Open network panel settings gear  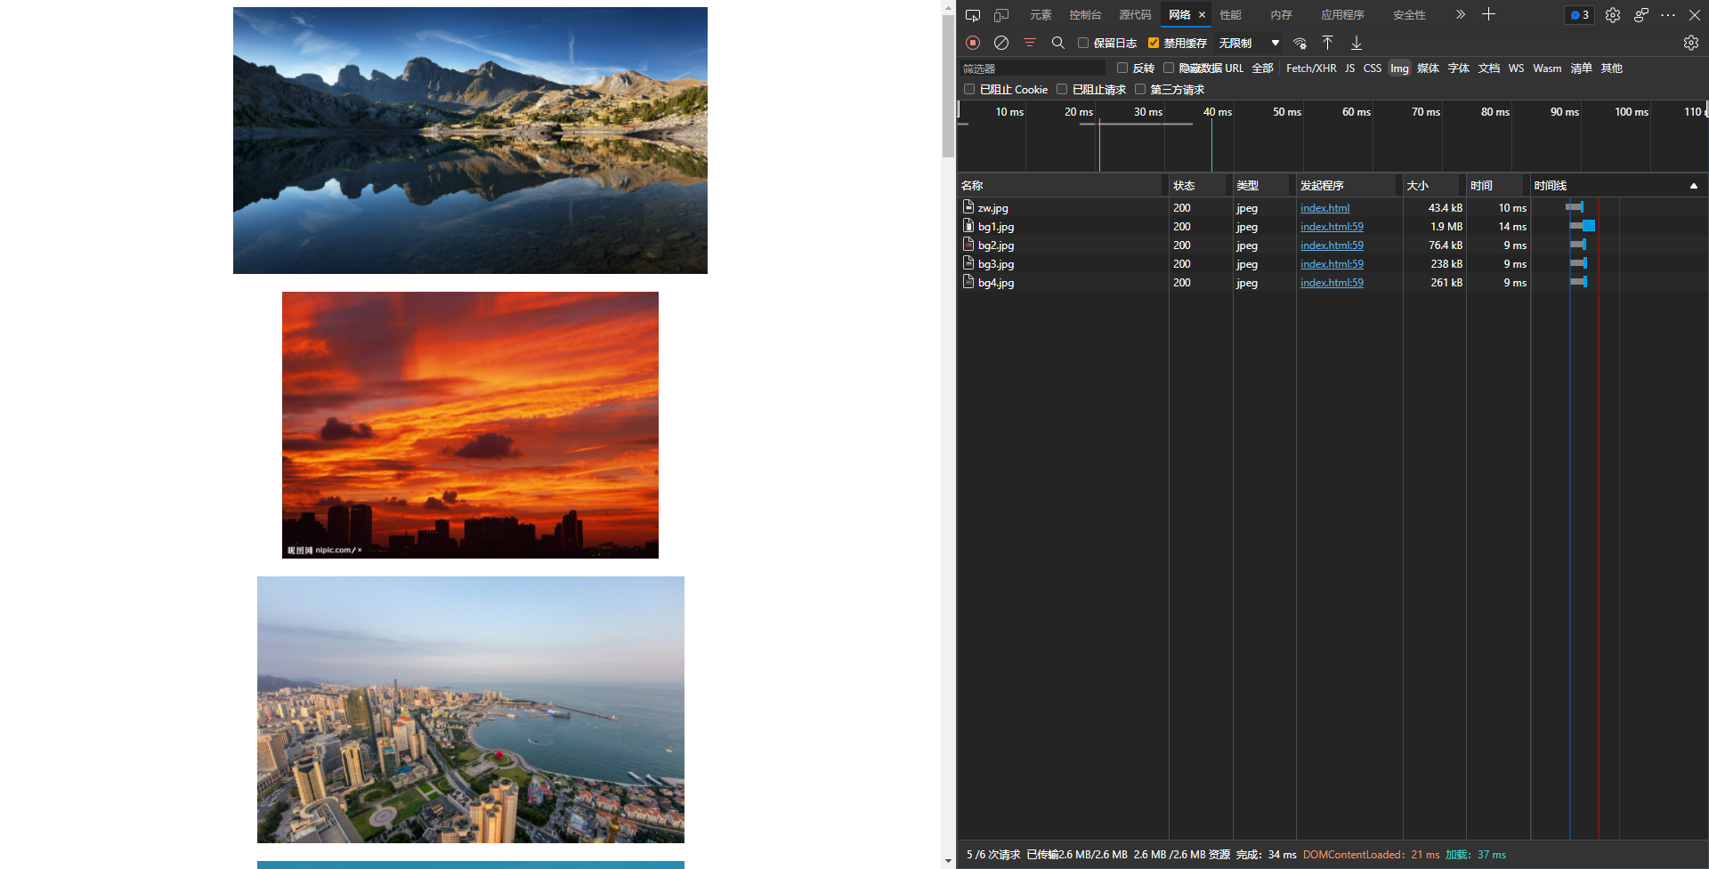[x=1691, y=43]
